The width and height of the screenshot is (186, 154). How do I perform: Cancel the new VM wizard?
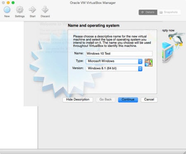(149, 100)
